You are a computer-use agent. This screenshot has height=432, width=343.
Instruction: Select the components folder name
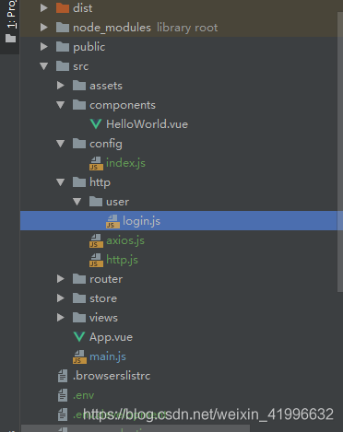123,105
